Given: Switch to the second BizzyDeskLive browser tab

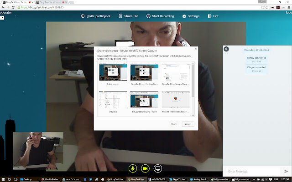Looking at the screenshot, I should point(51,2).
